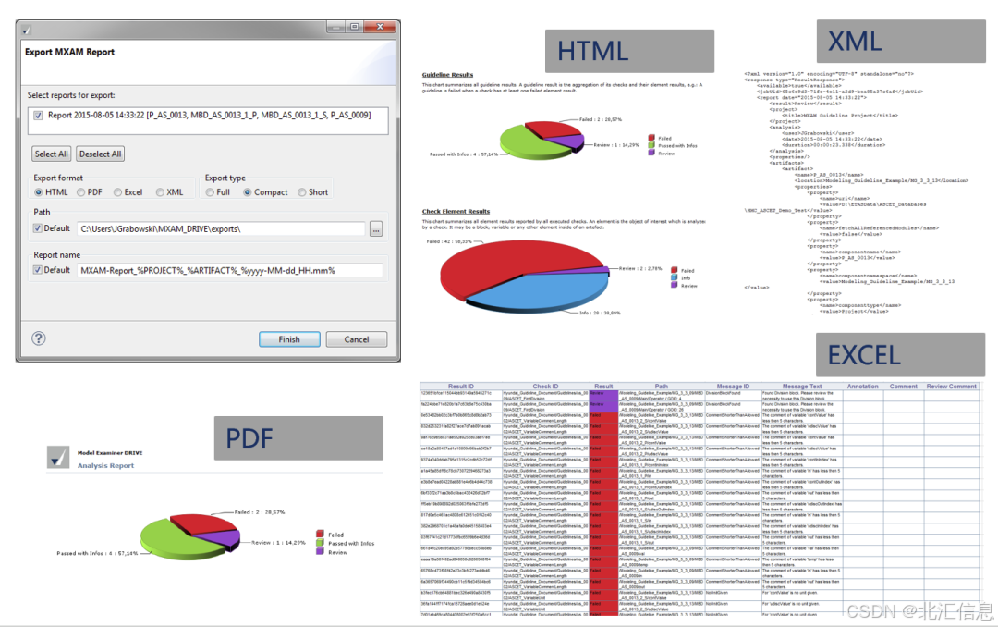Screen dimensions: 998x627
Task: Cancel the export dialog
Action: point(357,339)
